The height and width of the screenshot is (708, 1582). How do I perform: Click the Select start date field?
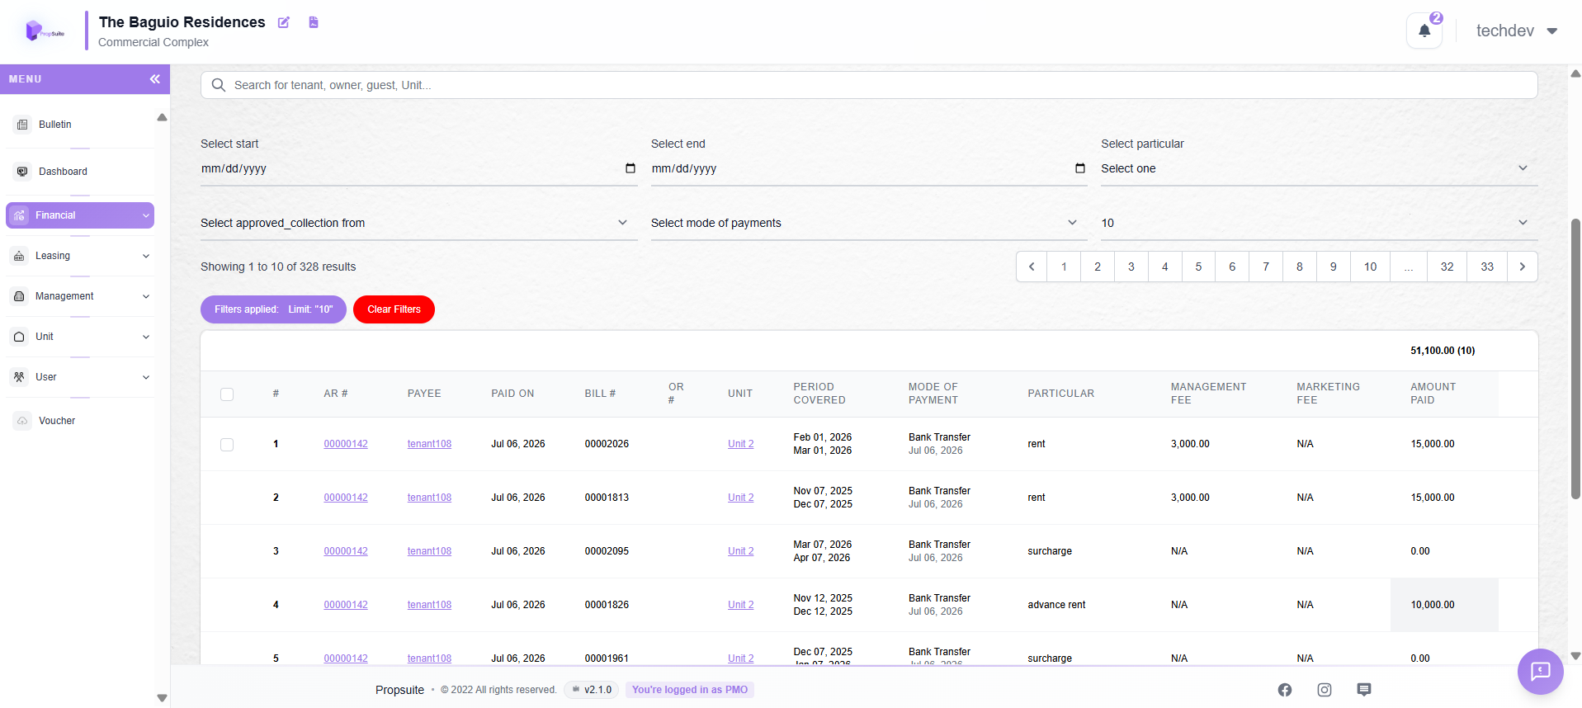pos(418,168)
